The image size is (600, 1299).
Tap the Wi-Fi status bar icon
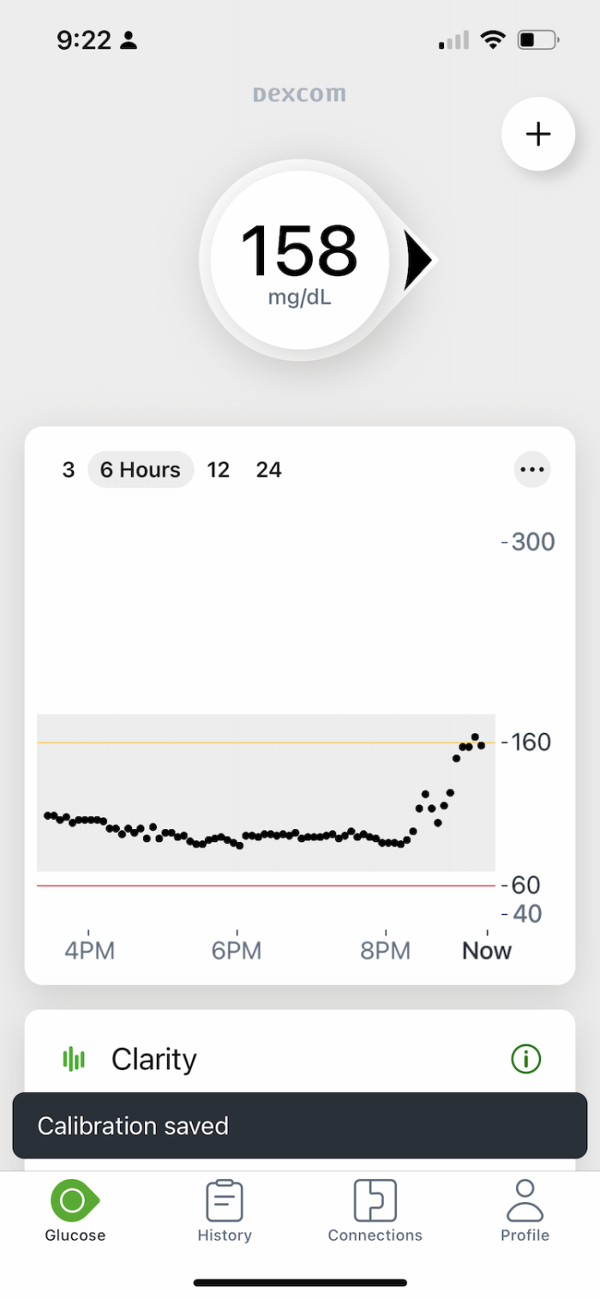pos(493,39)
